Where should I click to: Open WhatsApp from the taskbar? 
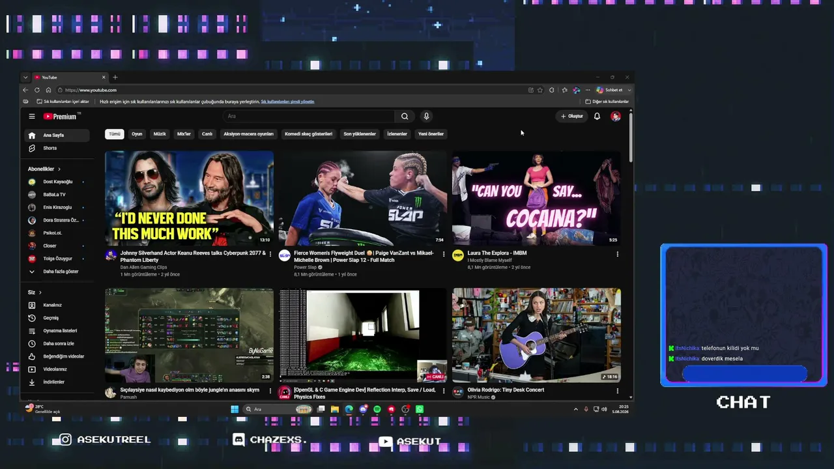tap(420, 409)
